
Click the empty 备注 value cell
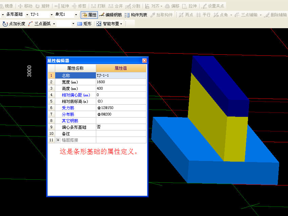tap(121, 133)
